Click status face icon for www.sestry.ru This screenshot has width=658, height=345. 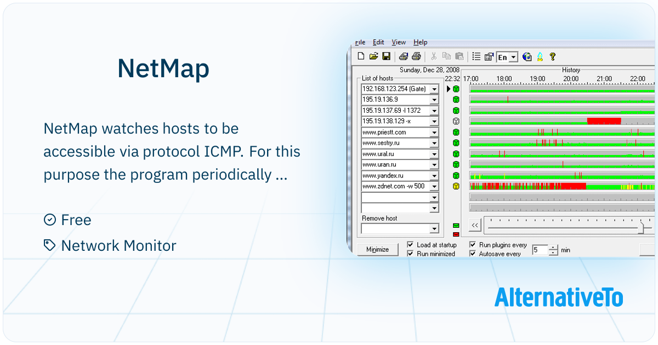(x=456, y=143)
